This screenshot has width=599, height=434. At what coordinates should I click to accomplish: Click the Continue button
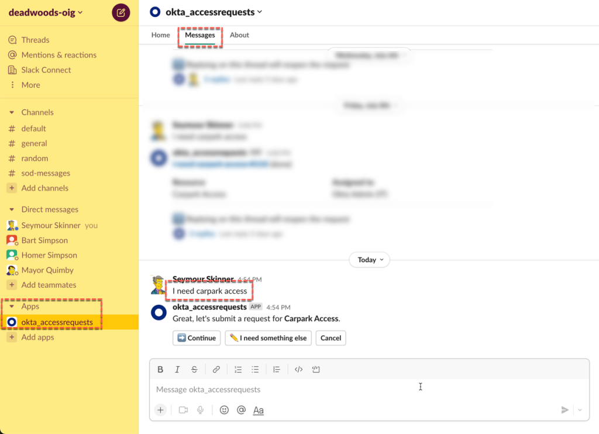point(197,338)
